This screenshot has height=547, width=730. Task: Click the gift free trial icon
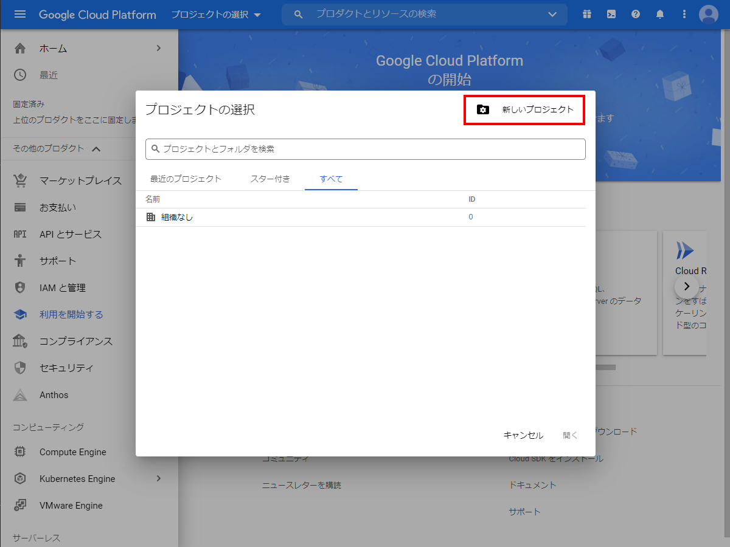[586, 15]
